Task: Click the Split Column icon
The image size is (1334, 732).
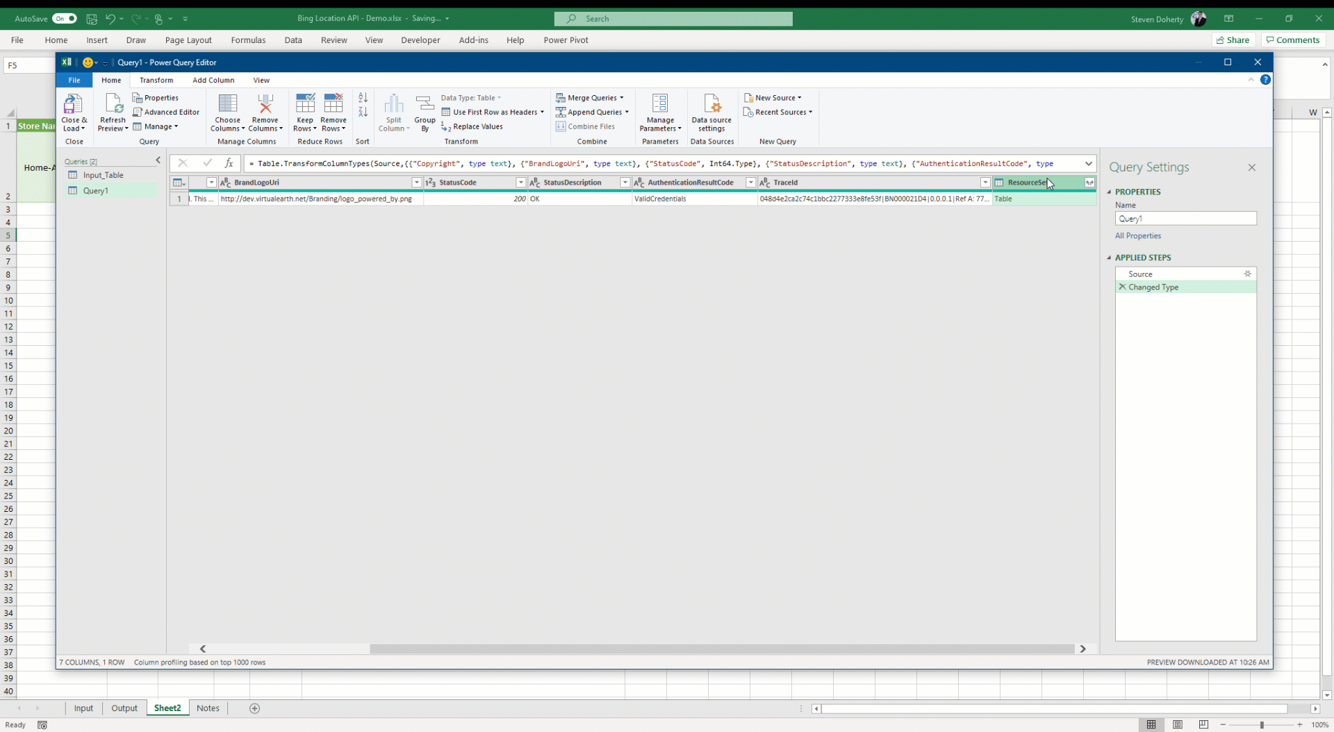Action: coord(393,103)
